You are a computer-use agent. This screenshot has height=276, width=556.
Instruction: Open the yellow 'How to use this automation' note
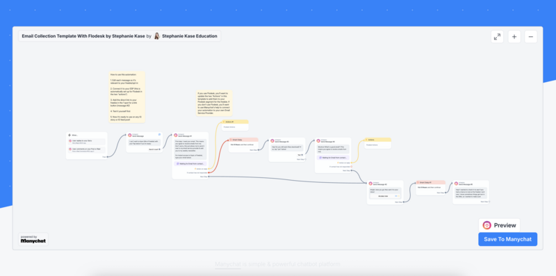(x=126, y=97)
